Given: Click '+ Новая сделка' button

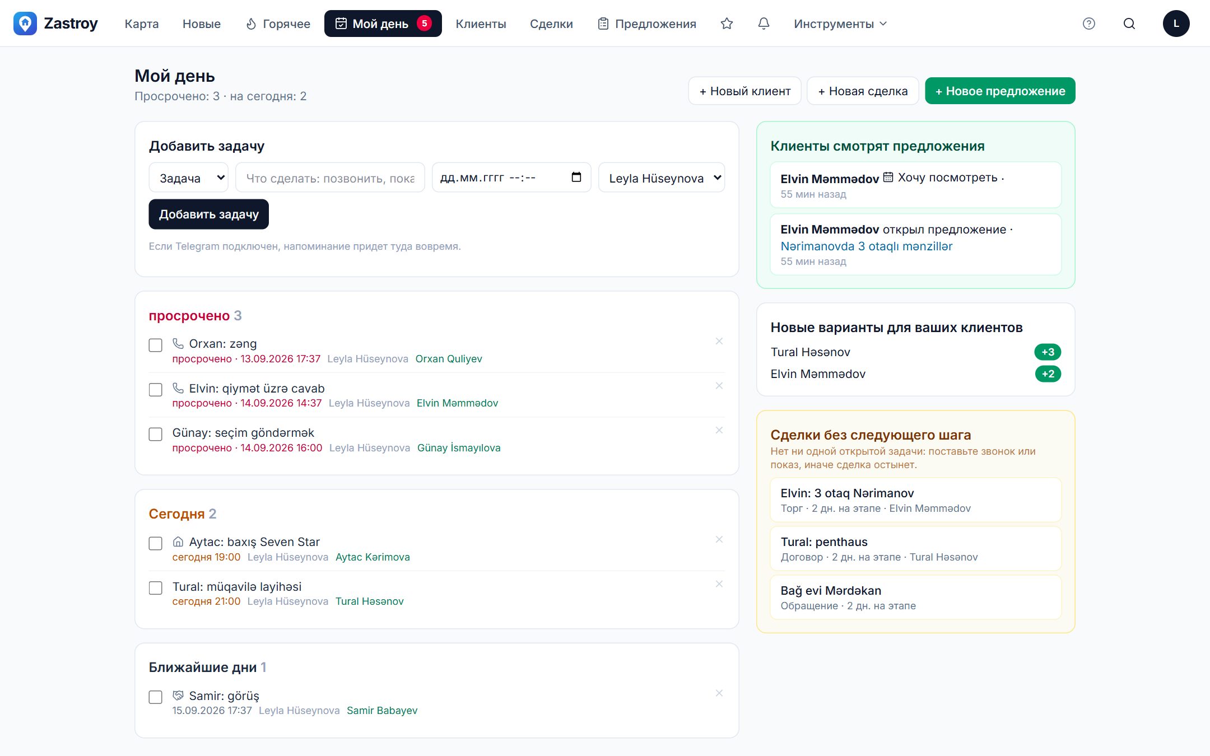Looking at the screenshot, I should (863, 91).
